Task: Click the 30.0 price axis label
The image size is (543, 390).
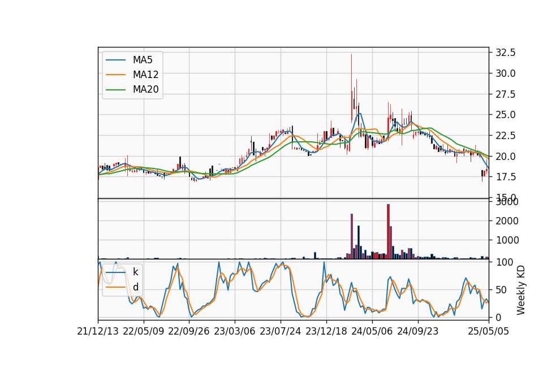Action: pyautogui.click(x=506, y=73)
